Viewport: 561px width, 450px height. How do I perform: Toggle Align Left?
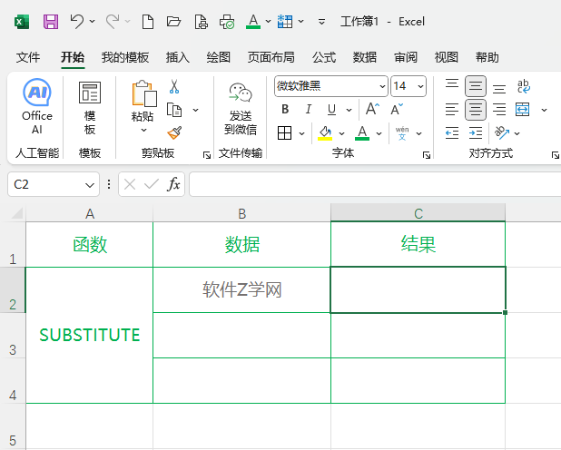pos(452,110)
